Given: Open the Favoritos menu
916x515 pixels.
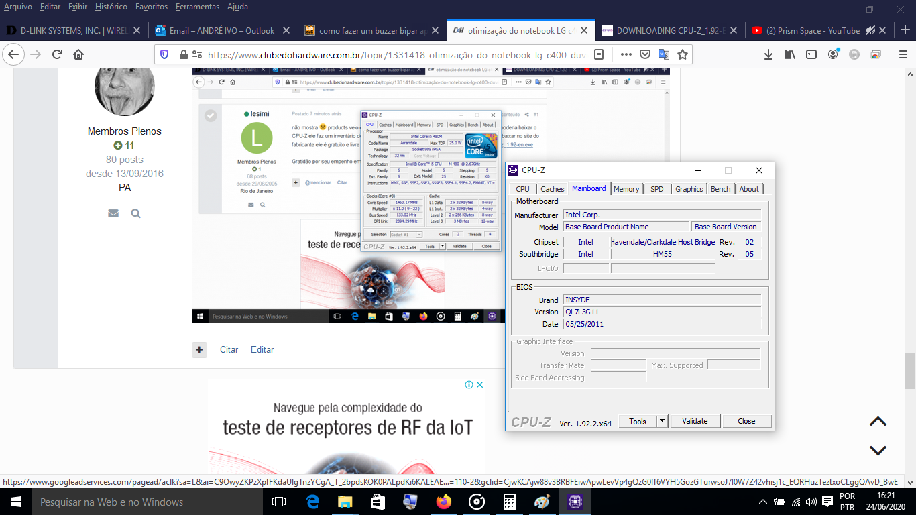Looking at the screenshot, I should click(152, 7).
